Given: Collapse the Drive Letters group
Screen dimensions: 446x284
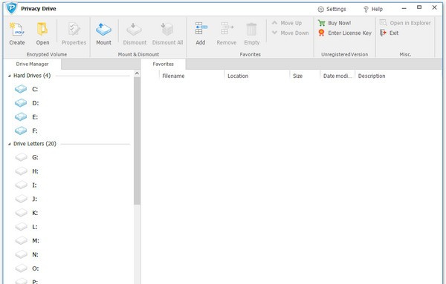Looking at the screenshot, I should pos(10,144).
